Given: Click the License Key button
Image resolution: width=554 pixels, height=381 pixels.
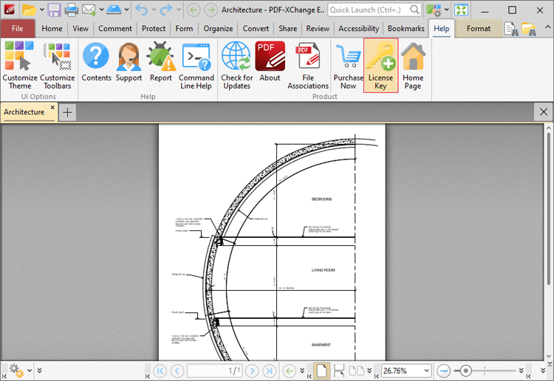Looking at the screenshot, I should pos(380,66).
